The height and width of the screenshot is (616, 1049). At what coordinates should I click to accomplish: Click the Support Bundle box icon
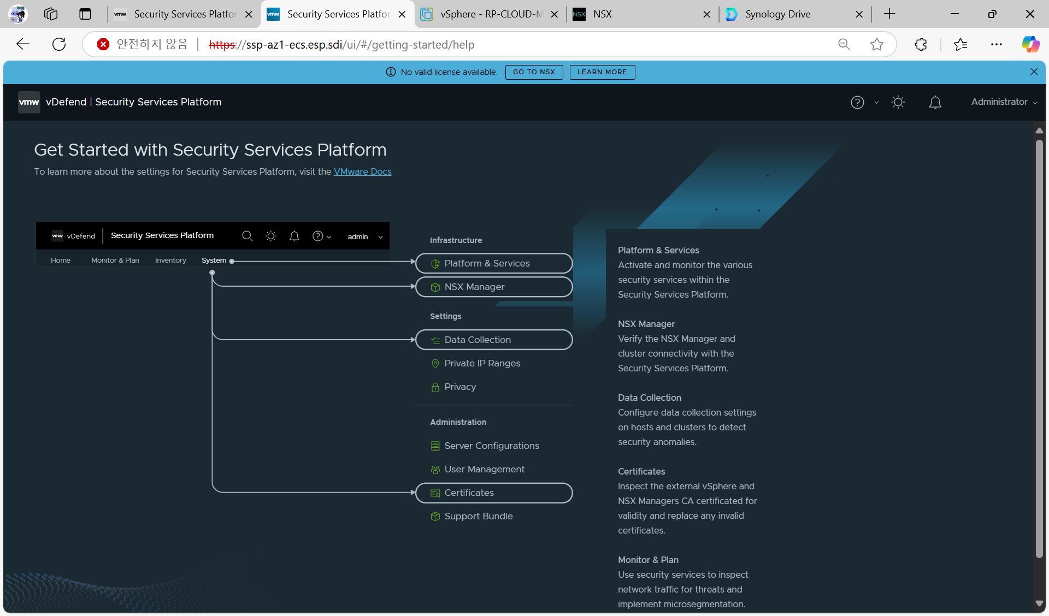click(x=435, y=517)
